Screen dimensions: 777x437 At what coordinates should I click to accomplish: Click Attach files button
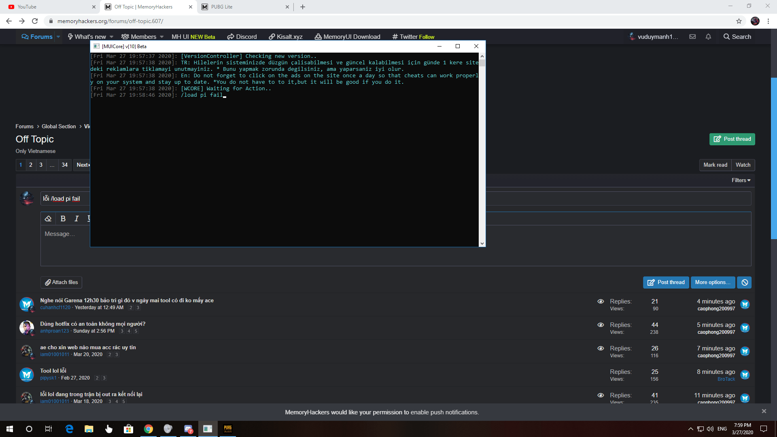click(61, 282)
